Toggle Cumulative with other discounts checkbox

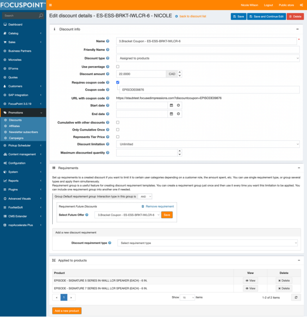[x=118, y=122]
